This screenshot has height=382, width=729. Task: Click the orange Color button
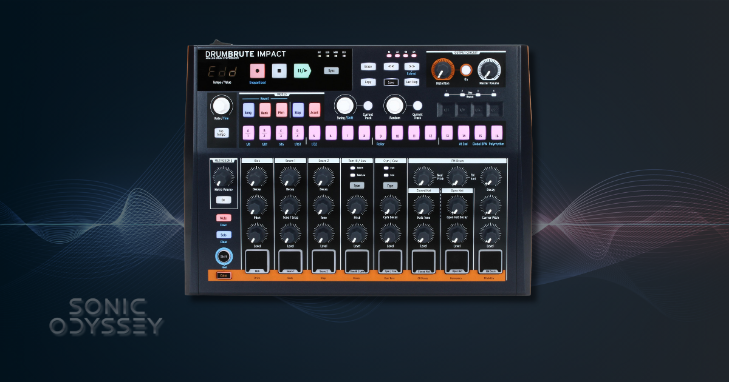[223, 275]
